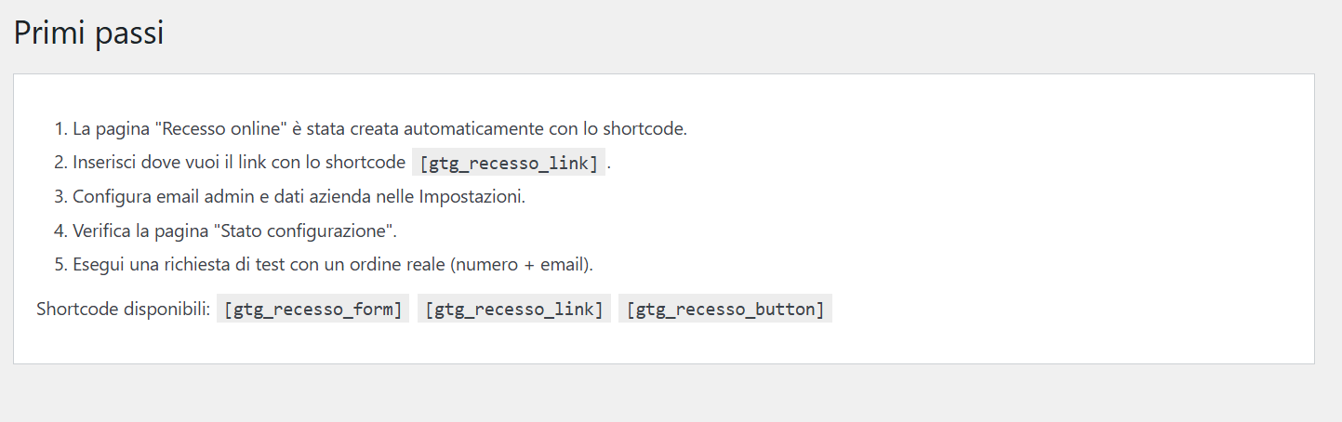
Task: Click the inline [gtg_recesso_link] code in step 2
Action: 509,163
